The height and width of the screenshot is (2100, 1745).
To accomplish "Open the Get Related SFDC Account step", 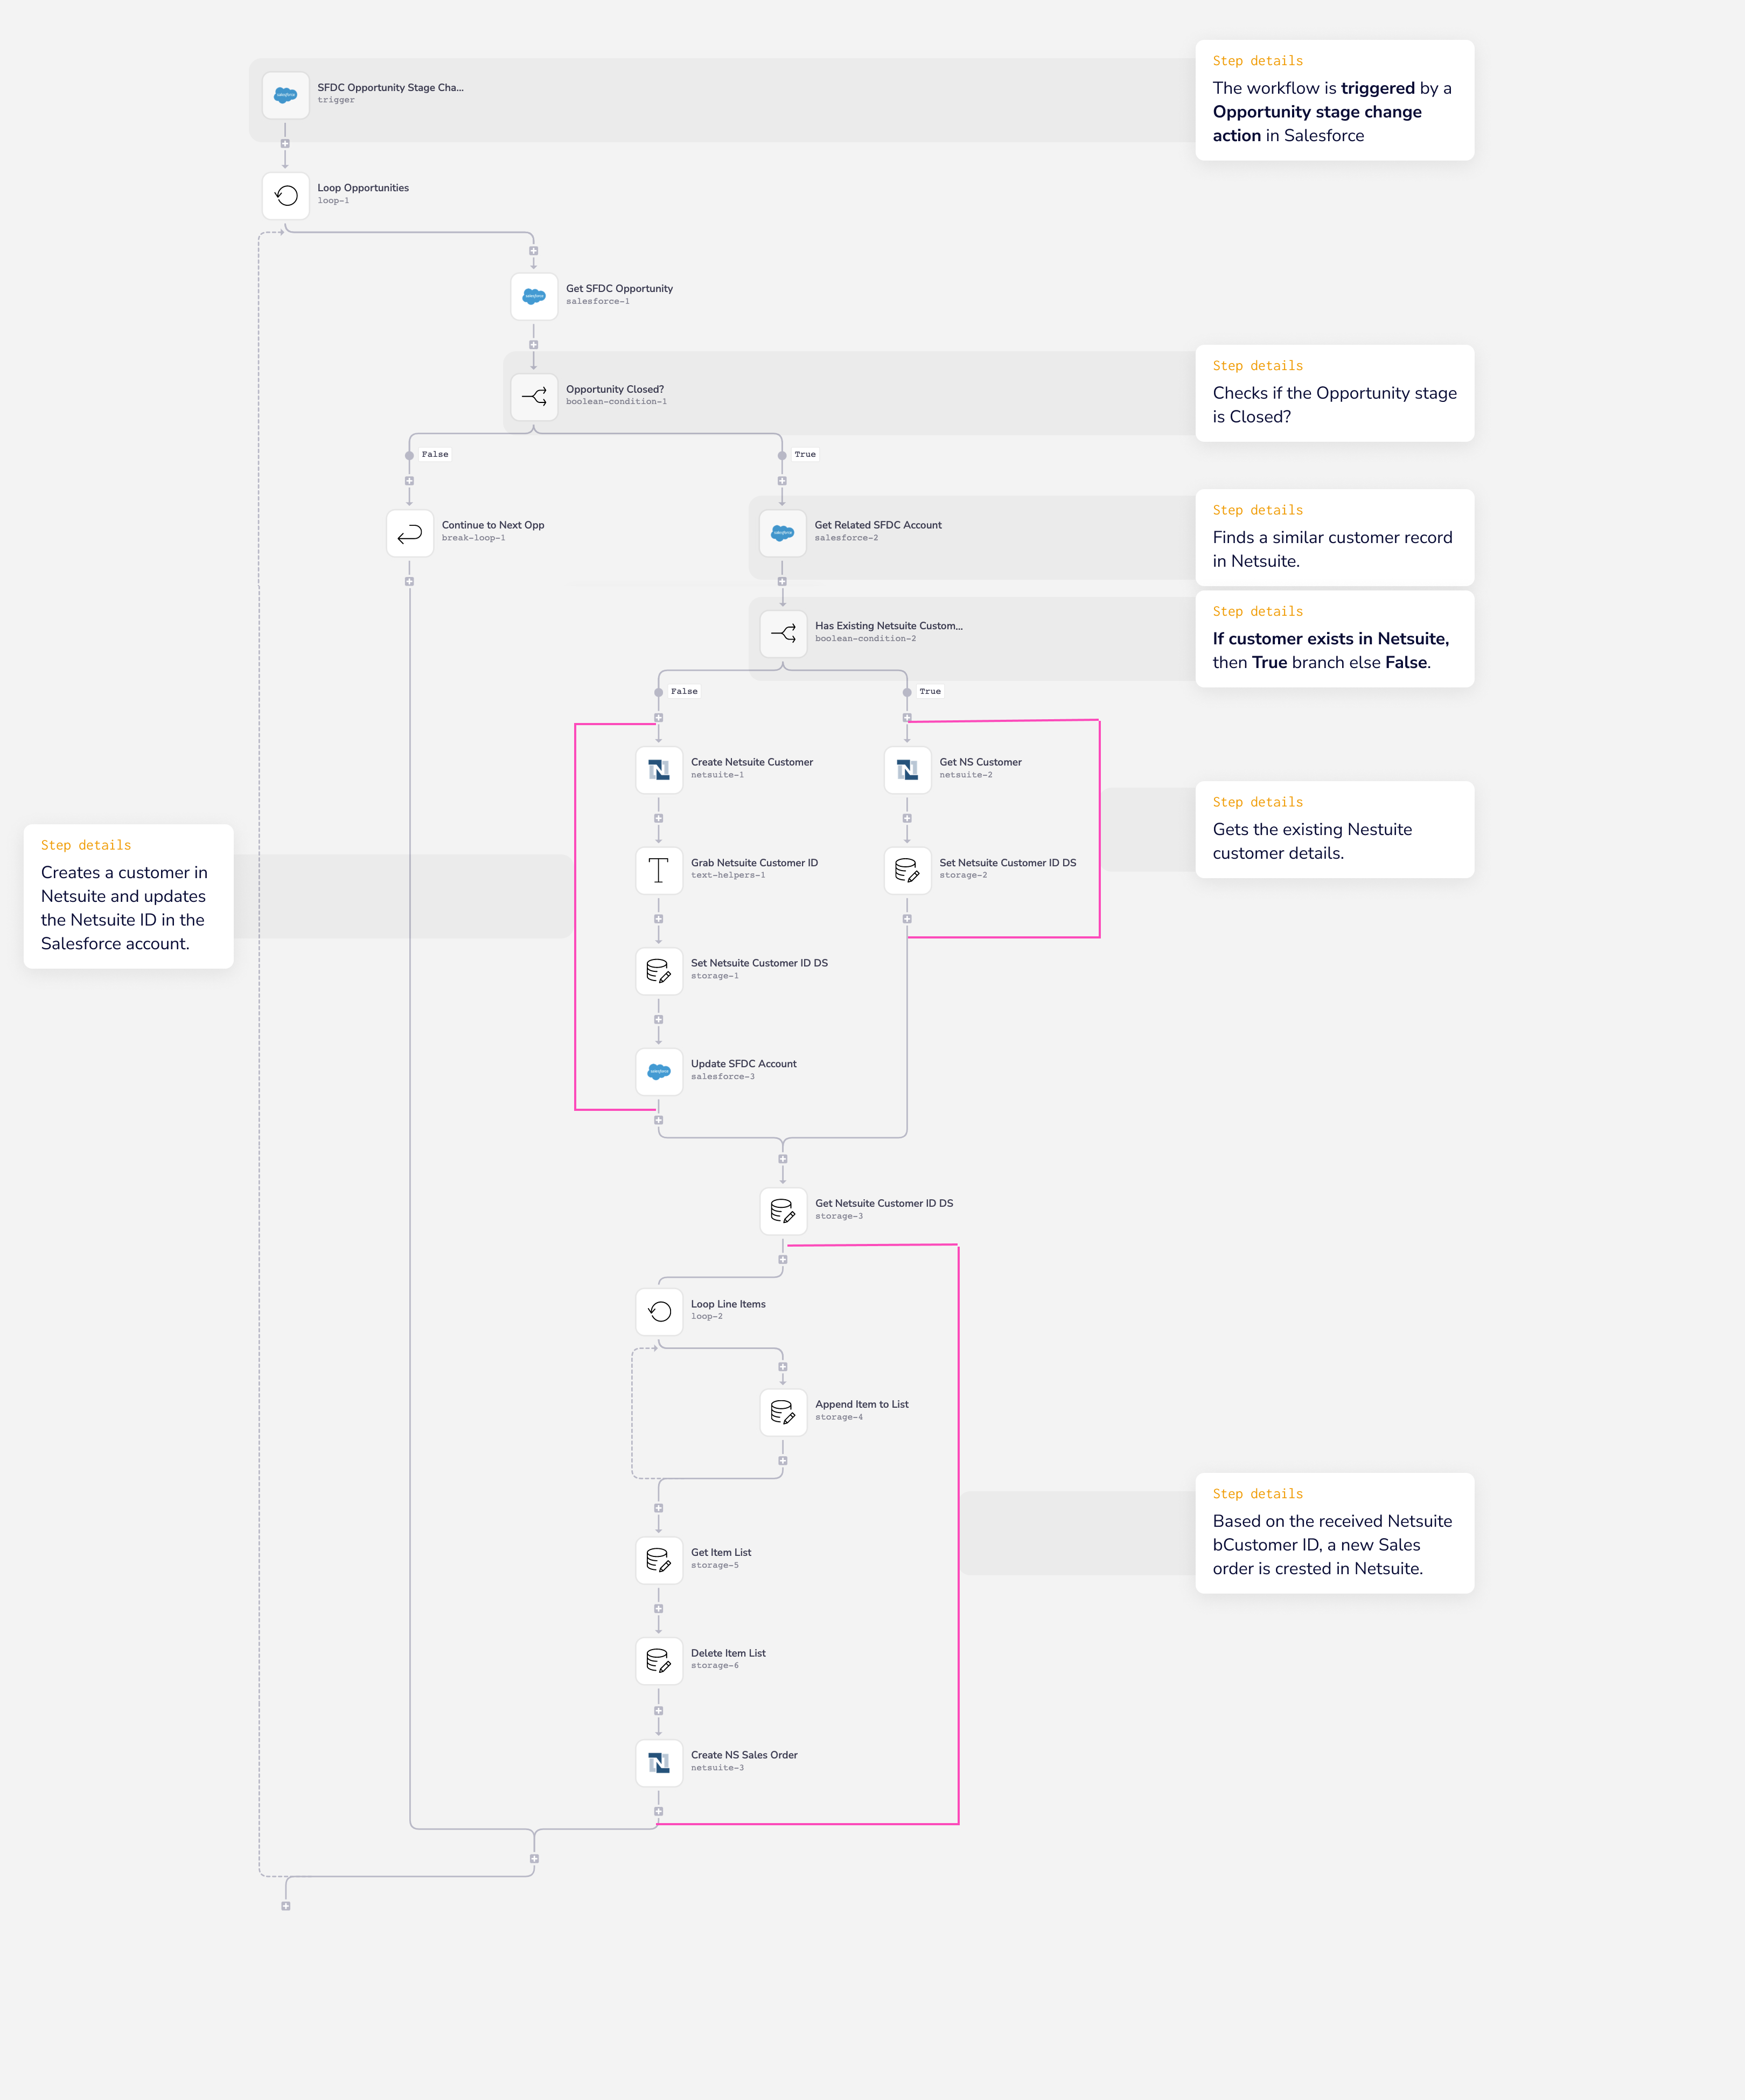I will (783, 533).
